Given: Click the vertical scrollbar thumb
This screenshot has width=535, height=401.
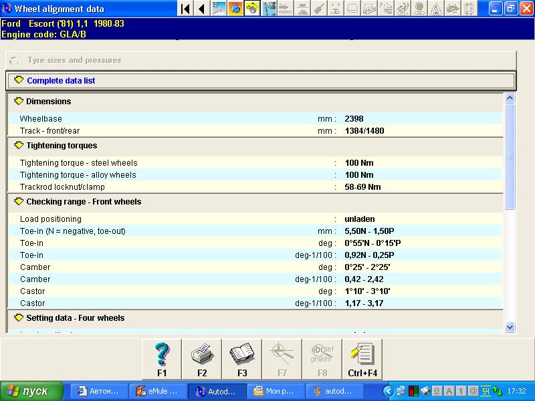Looking at the screenshot, I should tap(510, 156).
